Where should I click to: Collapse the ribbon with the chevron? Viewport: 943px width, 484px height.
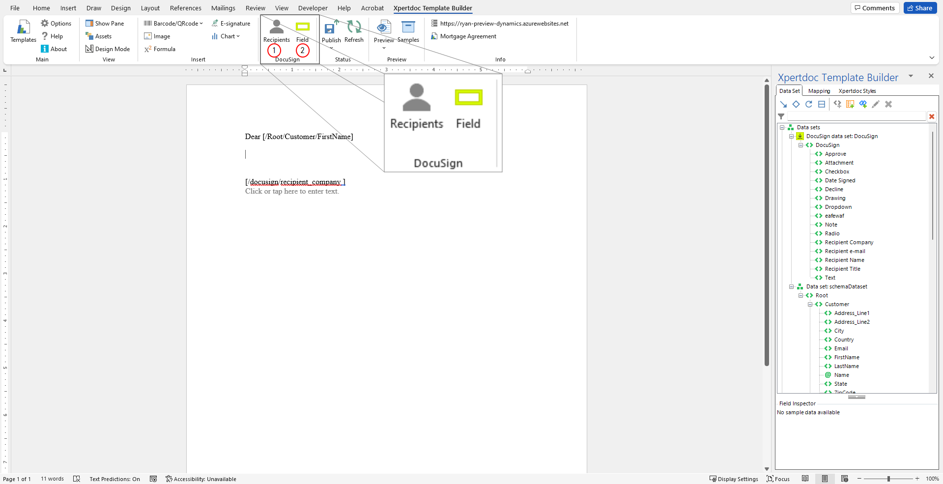pos(932,57)
